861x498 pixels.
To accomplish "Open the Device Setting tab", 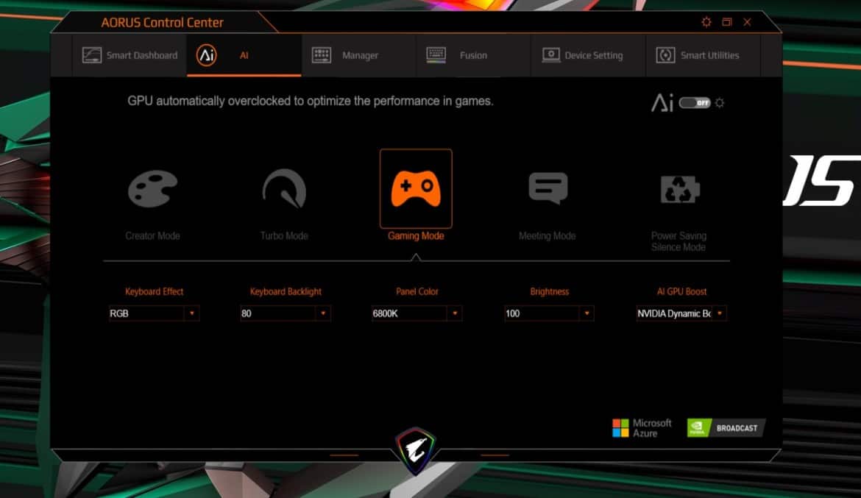I will click(582, 55).
